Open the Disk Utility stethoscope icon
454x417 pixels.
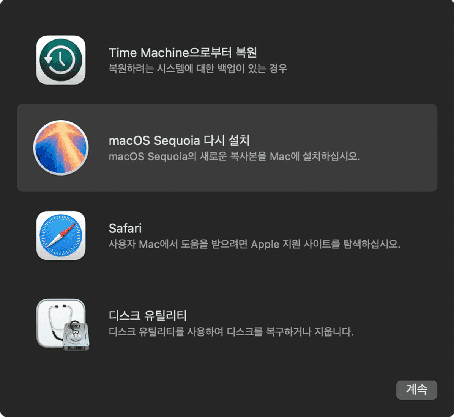tap(63, 325)
